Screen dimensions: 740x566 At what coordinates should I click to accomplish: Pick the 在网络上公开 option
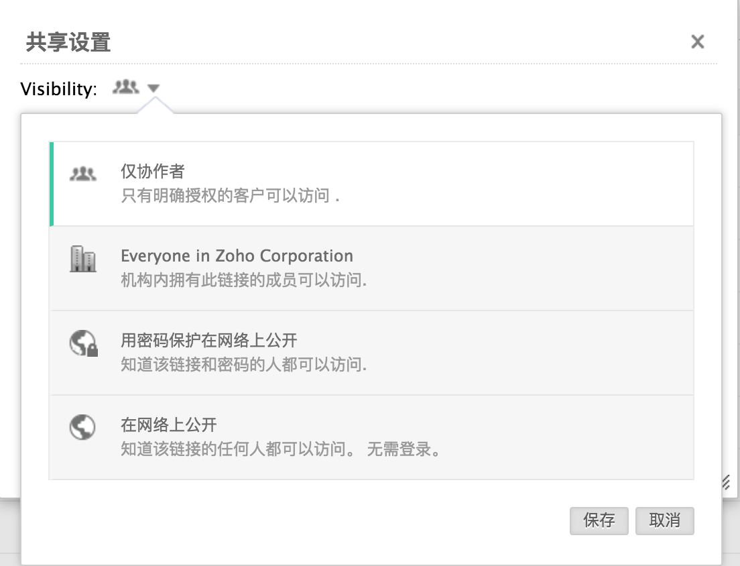tap(169, 425)
